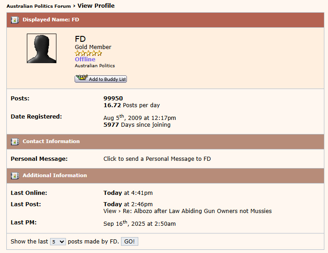The image size is (328, 253).
Task: Click the Sep 16th Last PM date
Action: point(139,223)
